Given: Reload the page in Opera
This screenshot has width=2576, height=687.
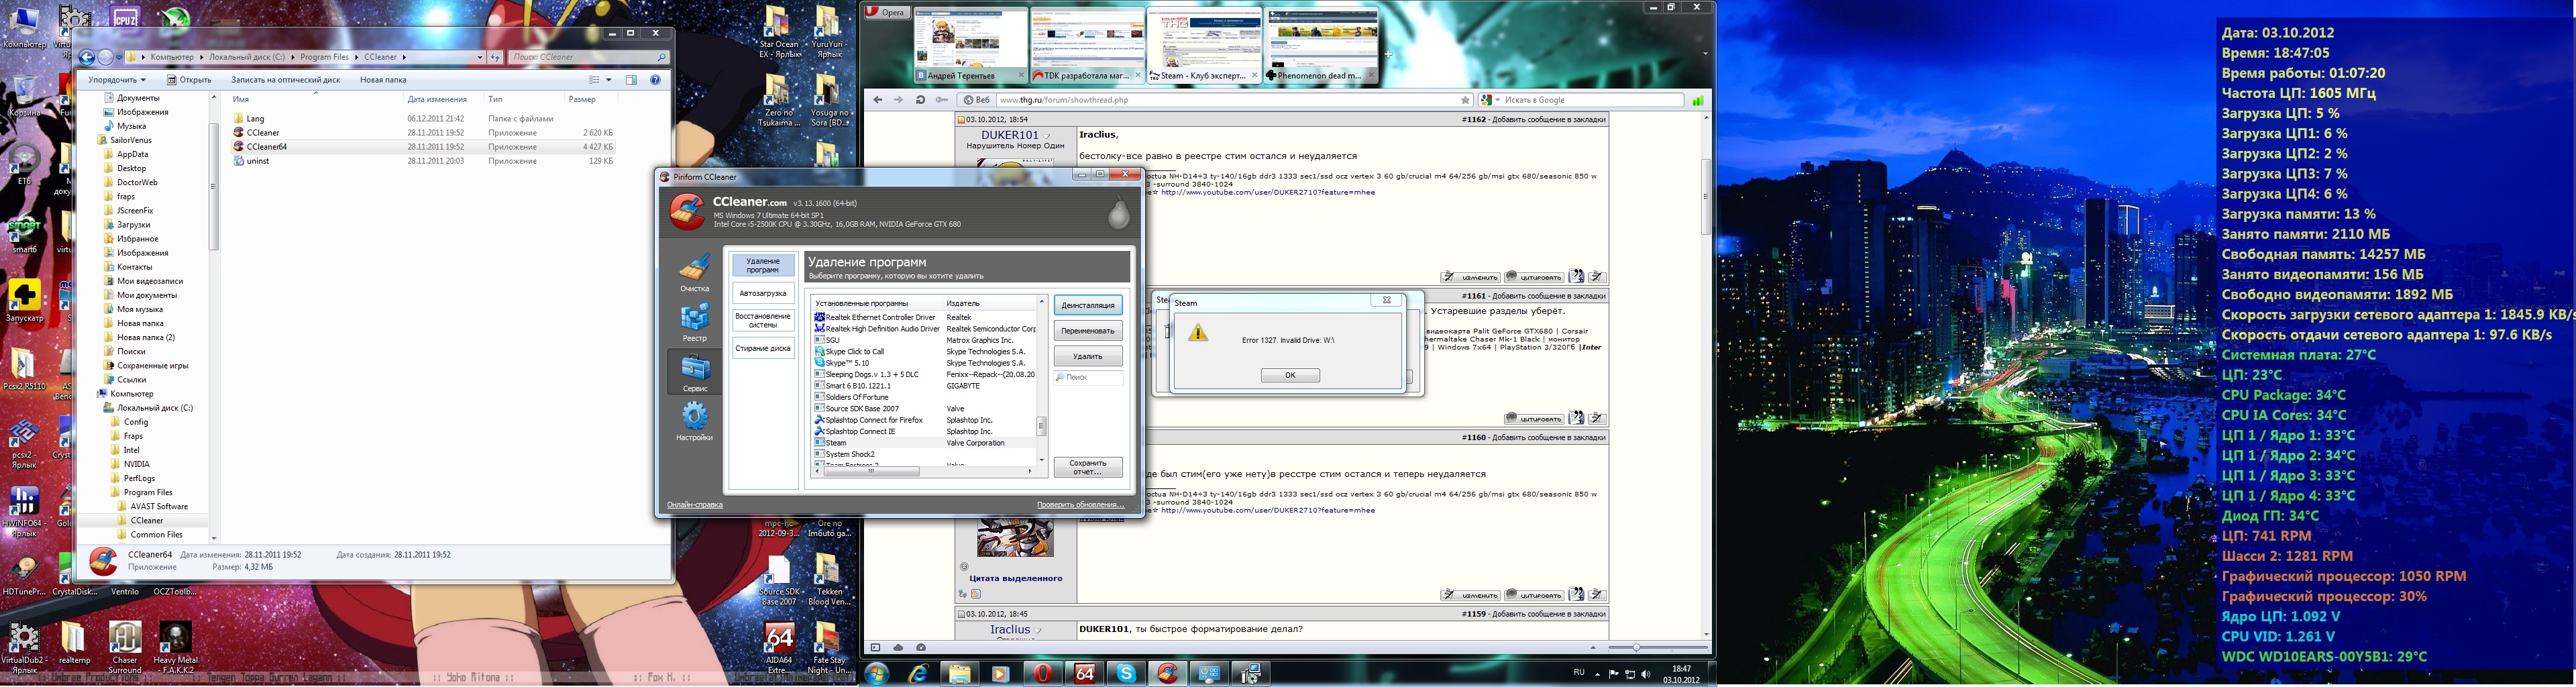Looking at the screenshot, I should click(920, 100).
